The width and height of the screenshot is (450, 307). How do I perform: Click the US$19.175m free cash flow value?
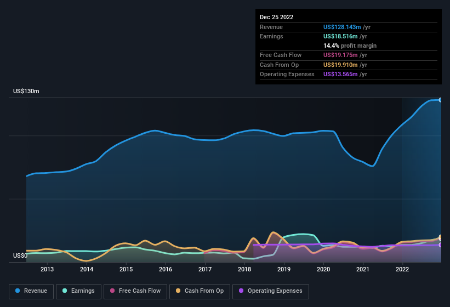click(340, 55)
